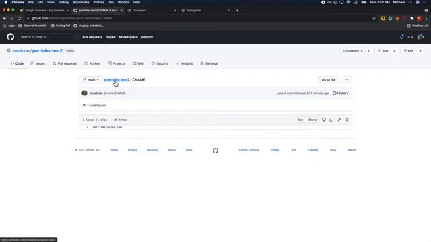The width and height of the screenshot is (431, 242).
Task: Open footer Privacy link
Action: tap(133, 150)
